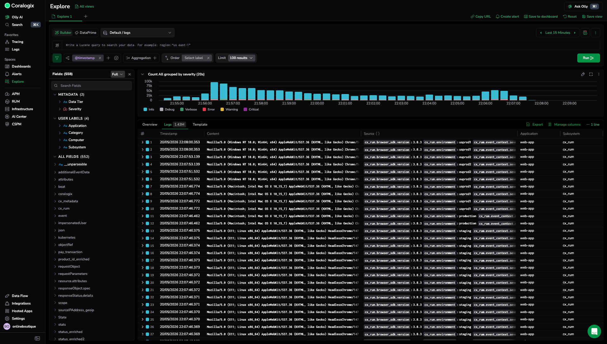This screenshot has height=344, width=607.
Task: Click the archive query icon beside time picker
Action: (x=585, y=33)
